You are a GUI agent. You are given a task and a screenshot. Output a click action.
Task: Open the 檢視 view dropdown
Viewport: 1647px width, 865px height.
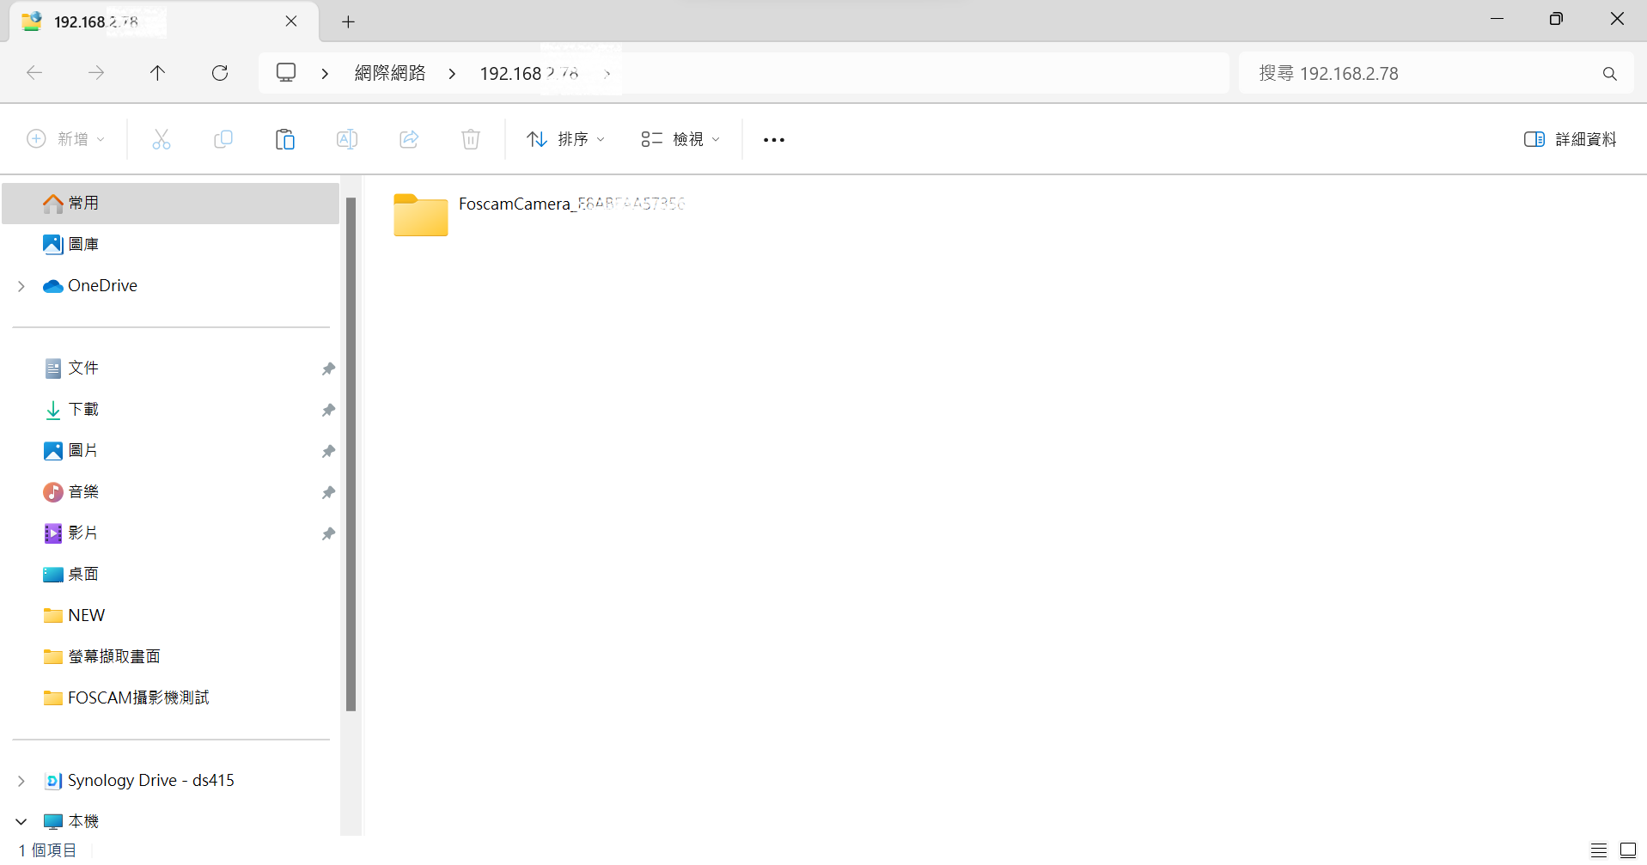tap(680, 139)
